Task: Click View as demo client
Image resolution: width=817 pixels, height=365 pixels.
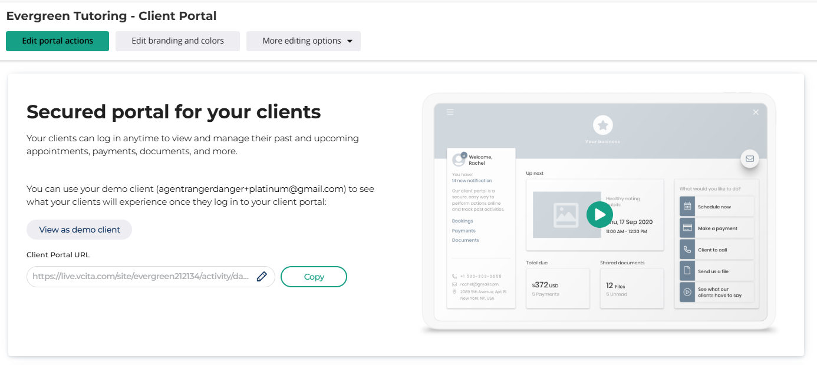Action: [x=79, y=230]
